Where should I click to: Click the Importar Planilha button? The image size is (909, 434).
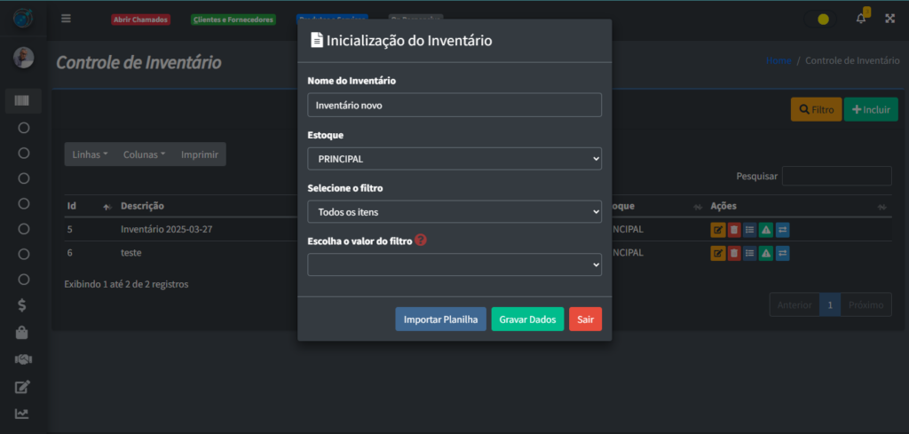point(440,320)
